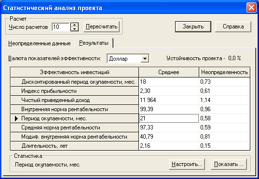
Task: Click the cell with value 2,16
Action: pos(169,146)
